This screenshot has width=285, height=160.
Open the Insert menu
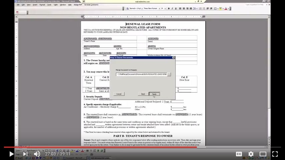point(35,5)
